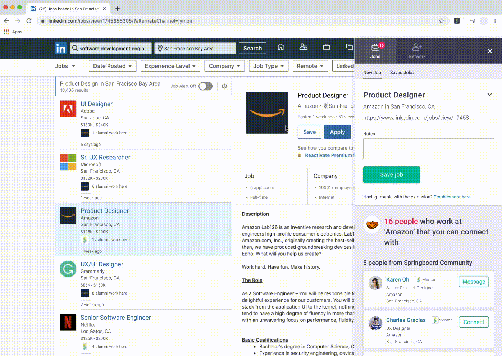Reload the page
502x356 pixels.
[x=29, y=21]
